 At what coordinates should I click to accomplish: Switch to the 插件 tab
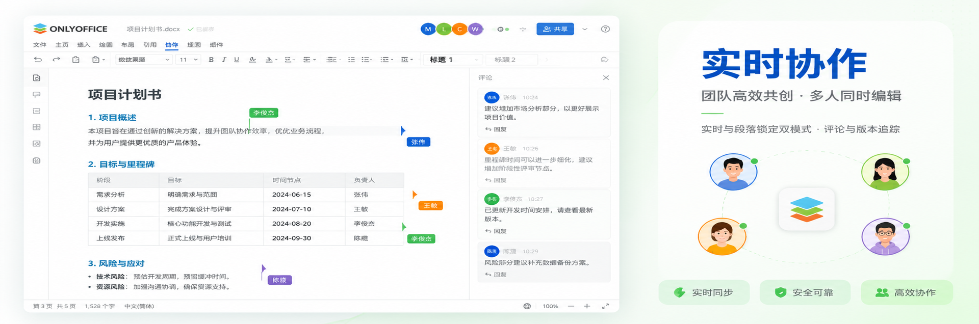pyautogui.click(x=216, y=45)
